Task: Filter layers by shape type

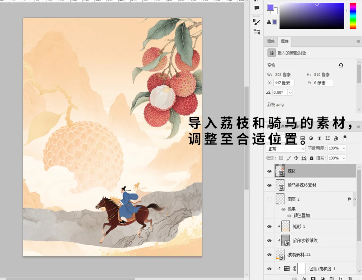Action: coord(327,138)
